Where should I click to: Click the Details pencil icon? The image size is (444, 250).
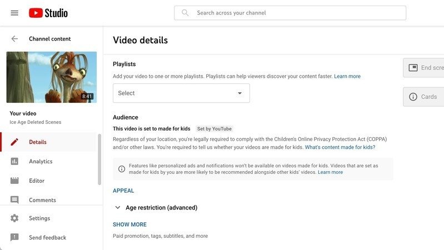[14, 142]
